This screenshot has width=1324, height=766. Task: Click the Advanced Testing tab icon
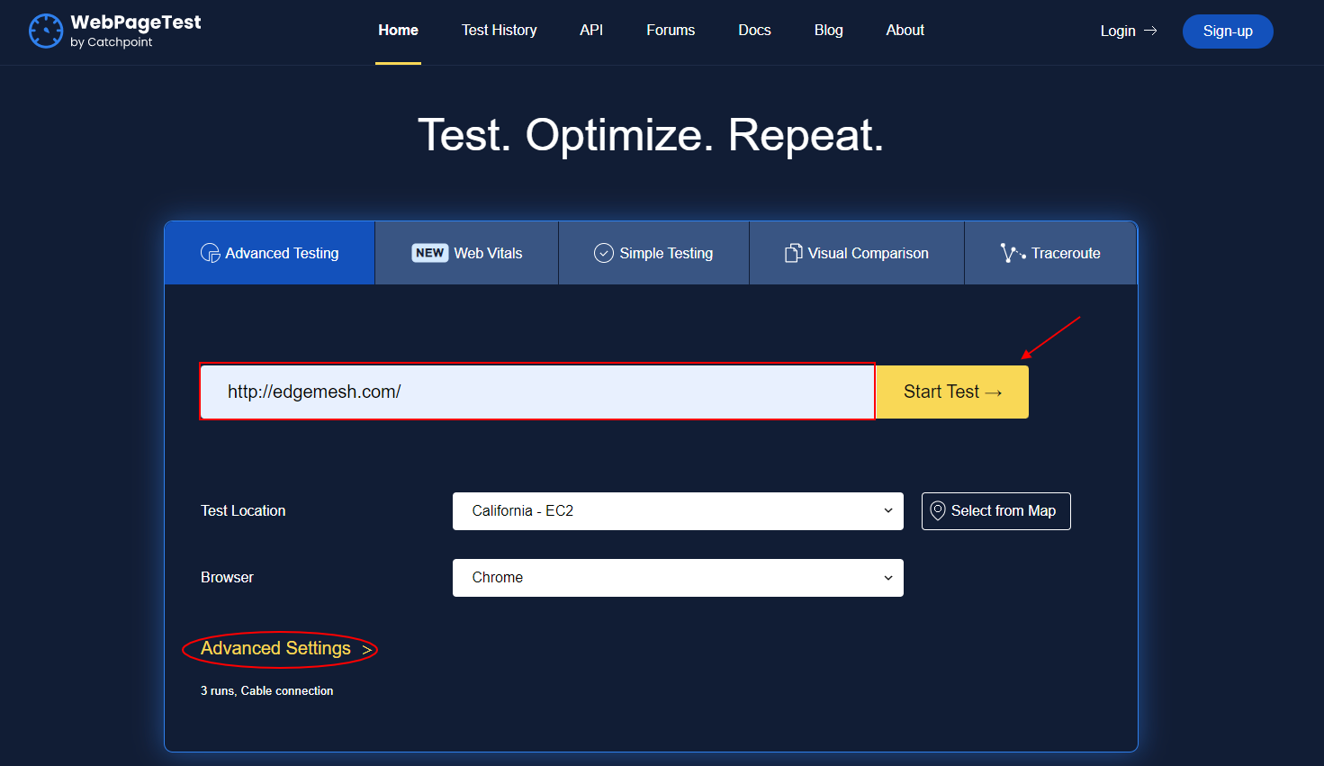(210, 253)
